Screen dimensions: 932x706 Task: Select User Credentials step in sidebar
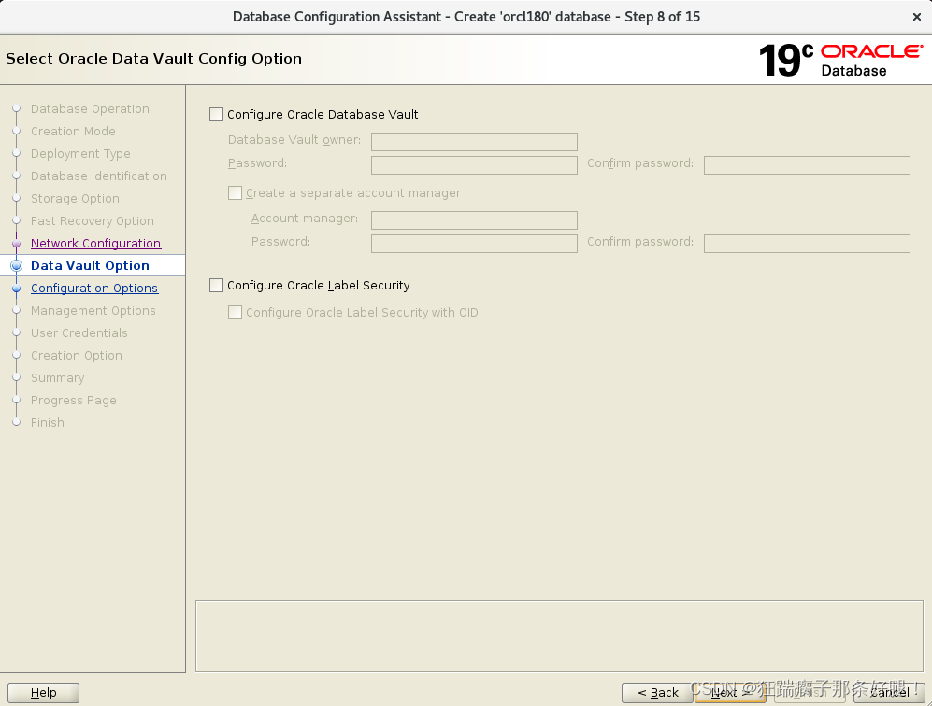coord(79,333)
